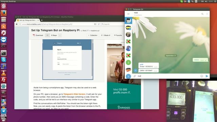Select 'Set Up Telegram Bot' Firefox tab
217x122 pixels.
coord(27,20)
